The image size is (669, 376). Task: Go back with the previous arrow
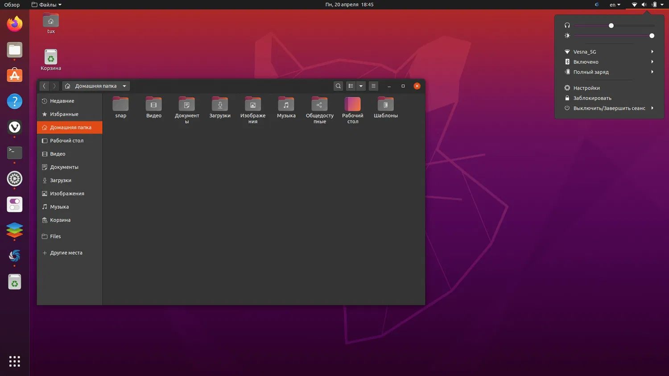pyautogui.click(x=44, y=86)
